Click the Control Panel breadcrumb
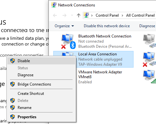156x124 pixels. click(x=107, y=15)
